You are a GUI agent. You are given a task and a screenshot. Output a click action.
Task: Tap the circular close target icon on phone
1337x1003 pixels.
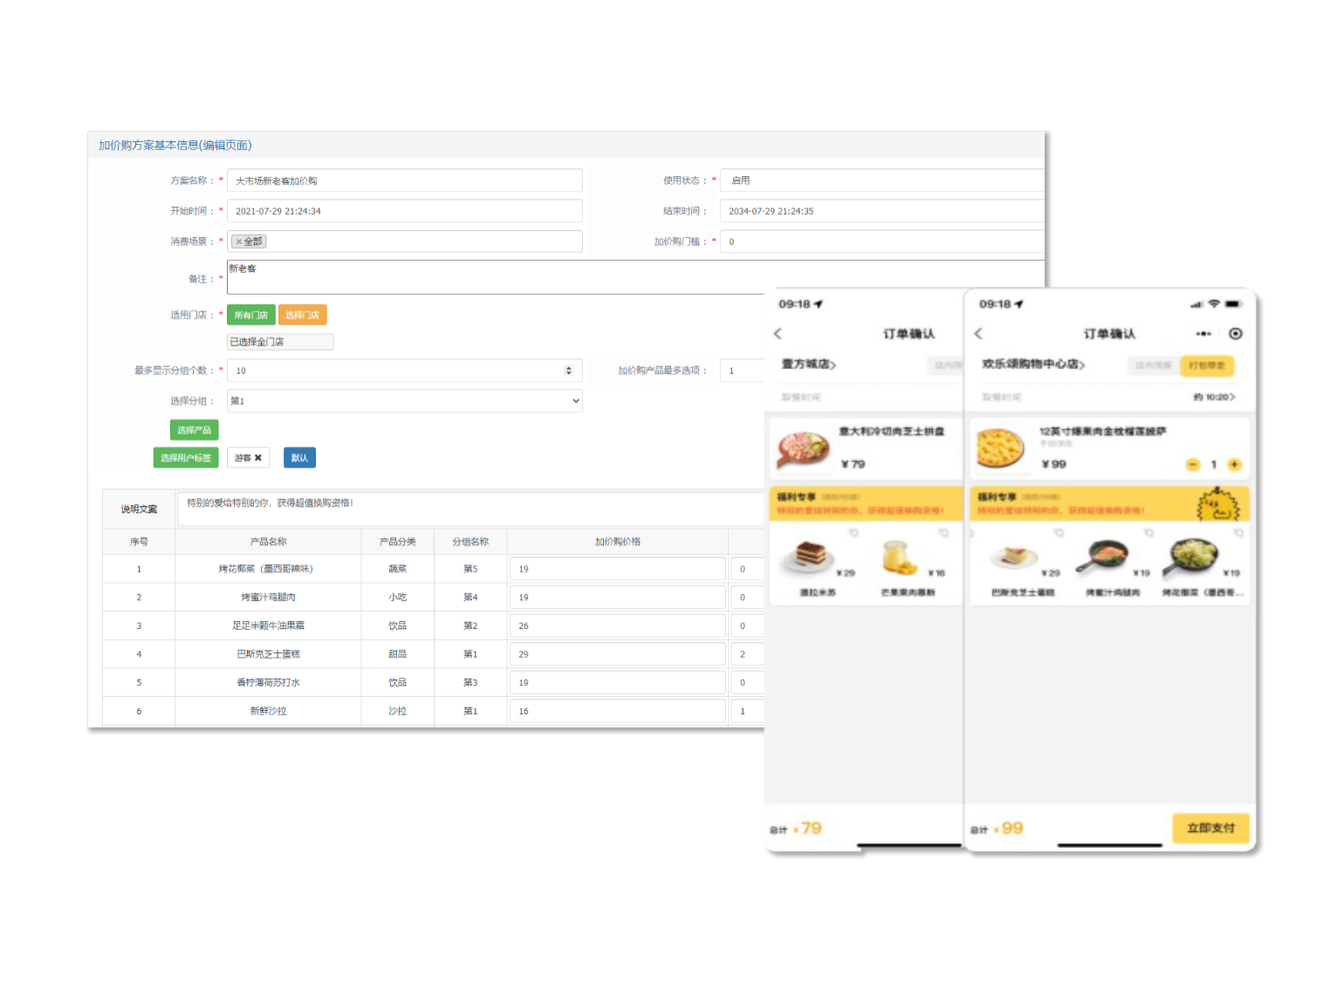[1235, 334]
